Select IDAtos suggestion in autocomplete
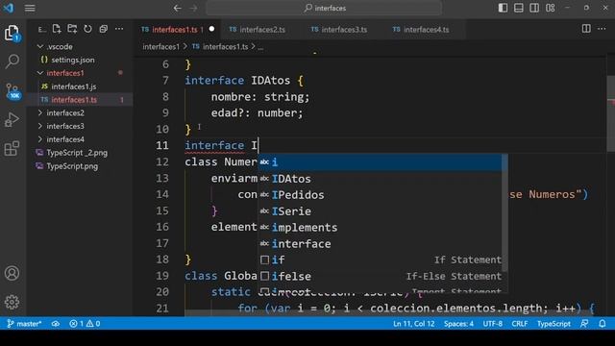The height and width of the screenshot is (346, 615). (x=380, y=179)
